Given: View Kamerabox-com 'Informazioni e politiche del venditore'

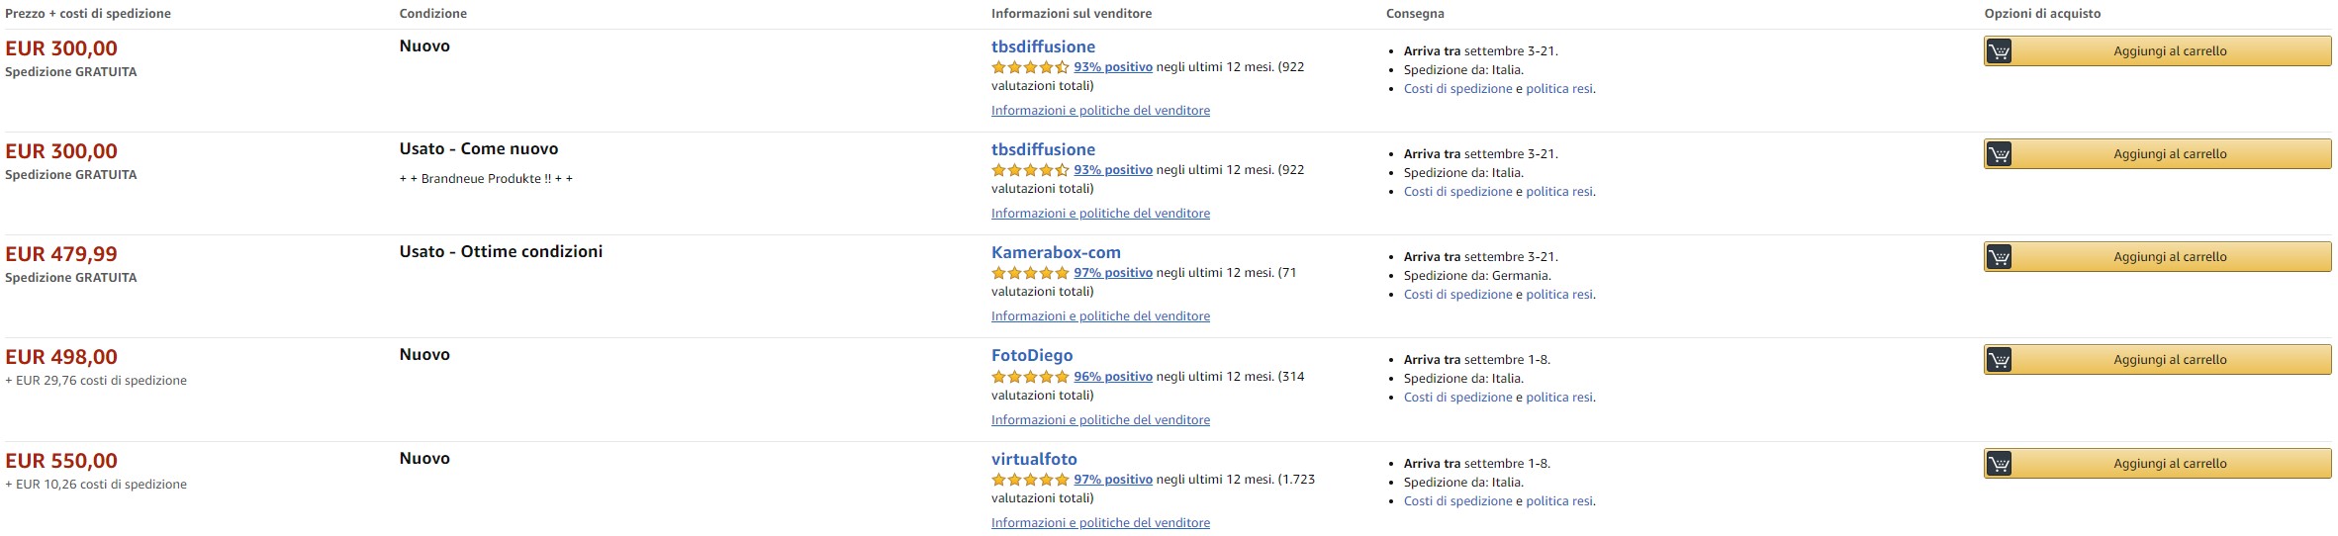Looking at the screenshot, I should point(1100,316).
